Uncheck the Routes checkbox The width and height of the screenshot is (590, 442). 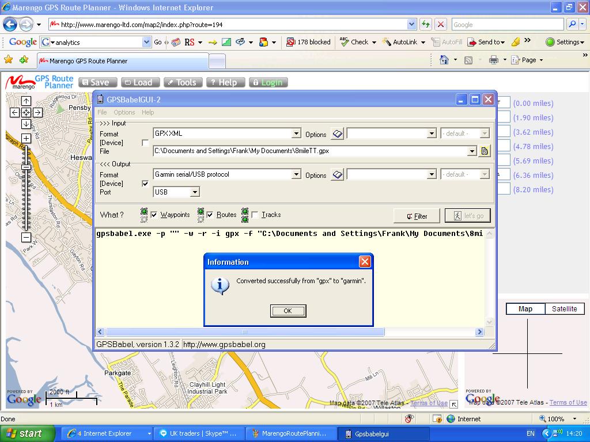click(210, 215)
